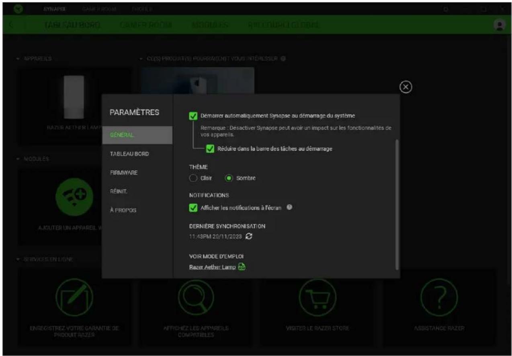Screen dimensions: 512x356
Task: Open the Razer Aether Lamp user guide link
Action: (x=212, y=267)
